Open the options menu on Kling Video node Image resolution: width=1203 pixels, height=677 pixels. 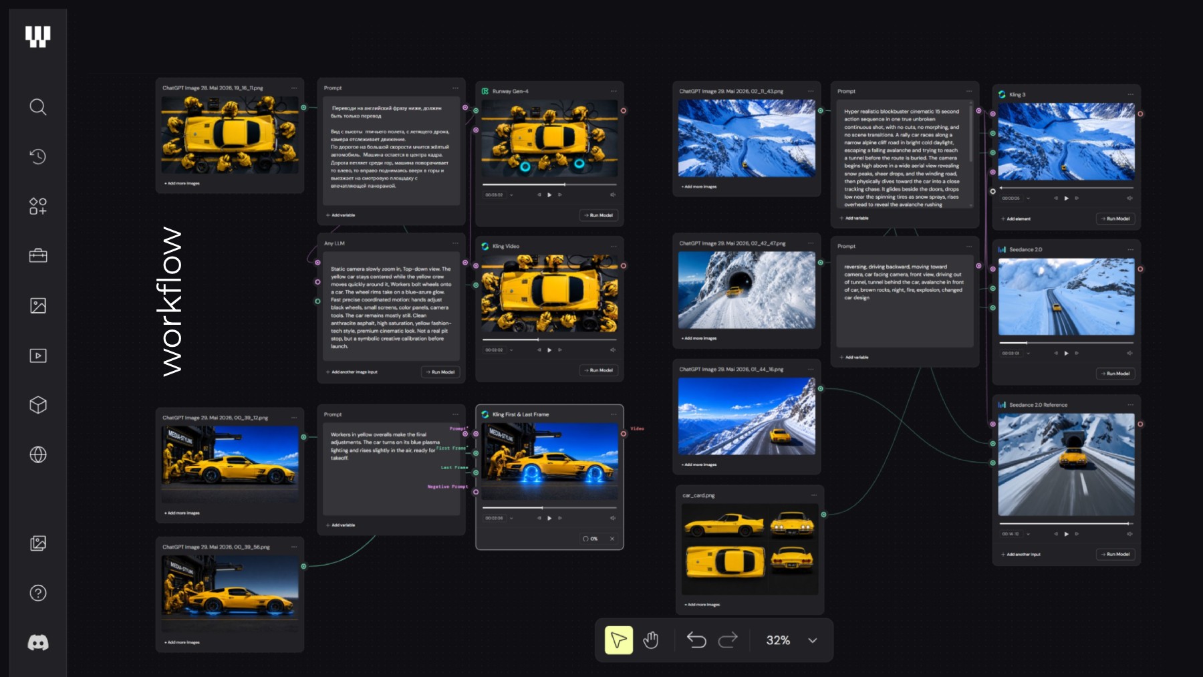[614, 247]
